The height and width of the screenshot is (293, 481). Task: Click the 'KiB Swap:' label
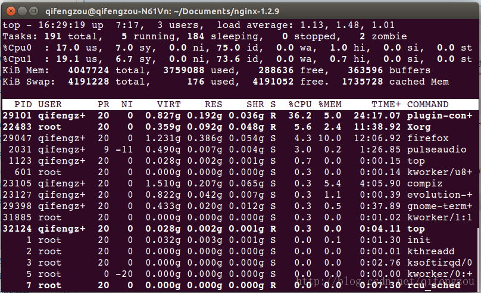29,82
